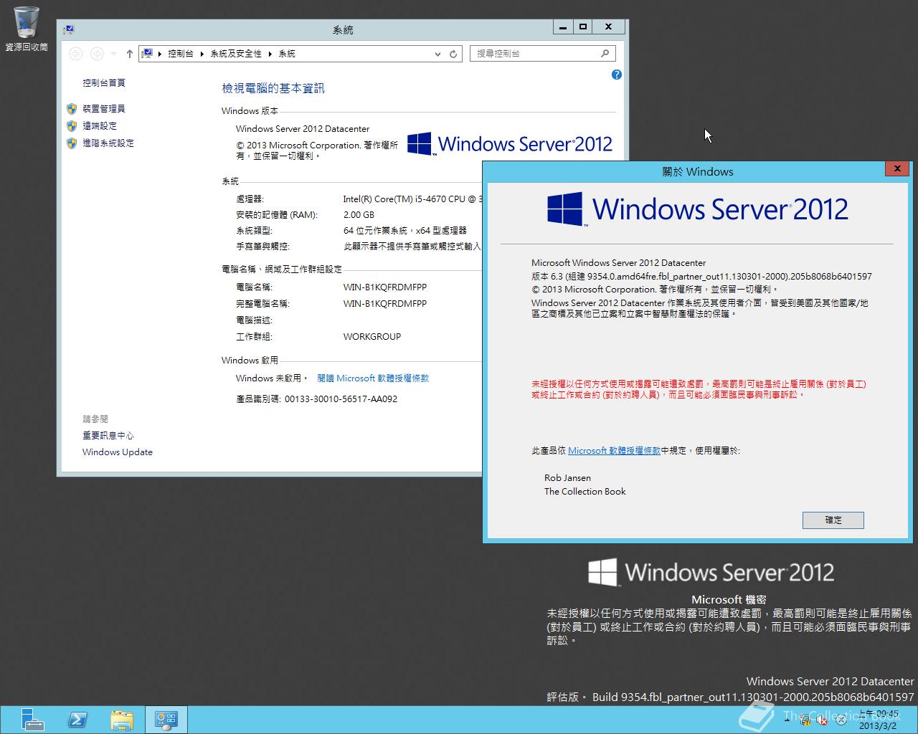Refresh the System control panel page
This screenshot has height=734, width=918.
[453, 54]
